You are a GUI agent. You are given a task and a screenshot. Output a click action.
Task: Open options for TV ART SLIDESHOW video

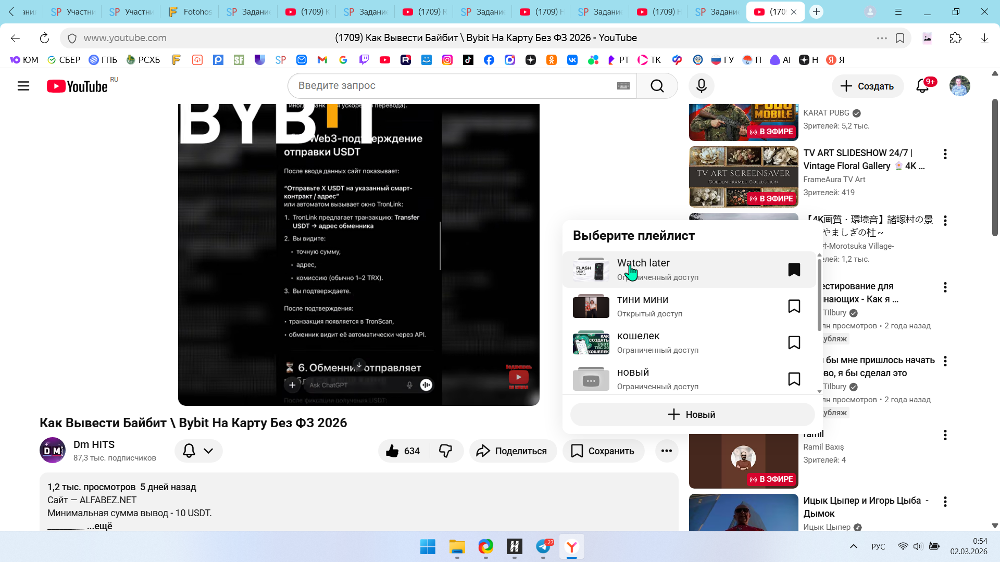point(945,154)
